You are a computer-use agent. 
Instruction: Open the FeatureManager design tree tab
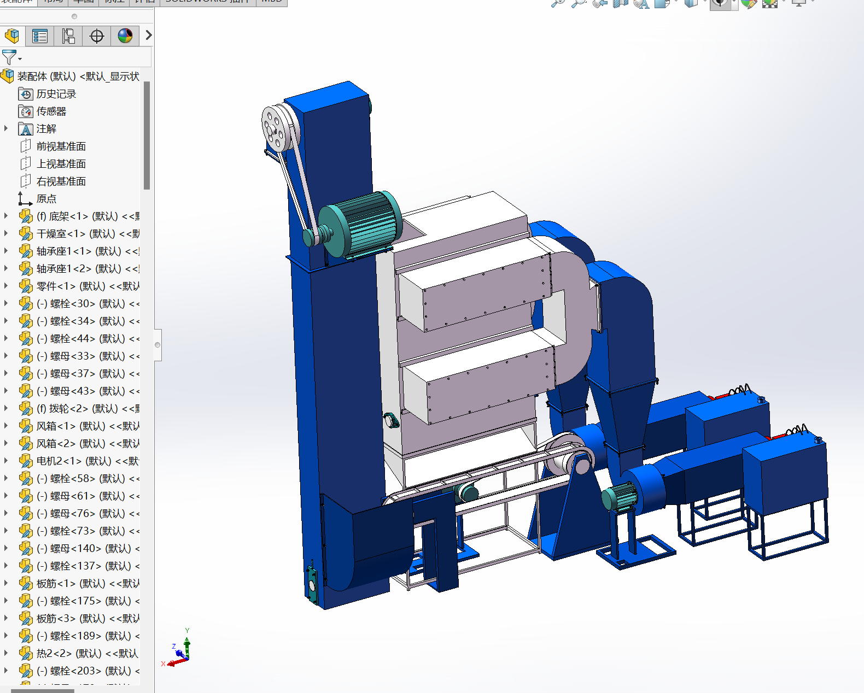[12, 36]
